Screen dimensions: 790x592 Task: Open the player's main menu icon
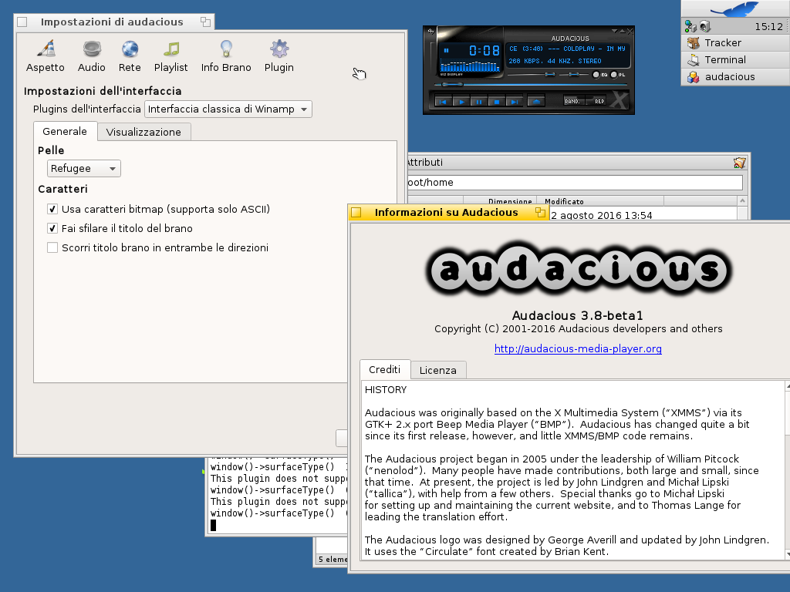(x=430, y=31)
